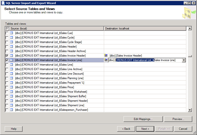Click table icon for Sales Prepayment % row
197x135 pixels.
pos(12,83)
